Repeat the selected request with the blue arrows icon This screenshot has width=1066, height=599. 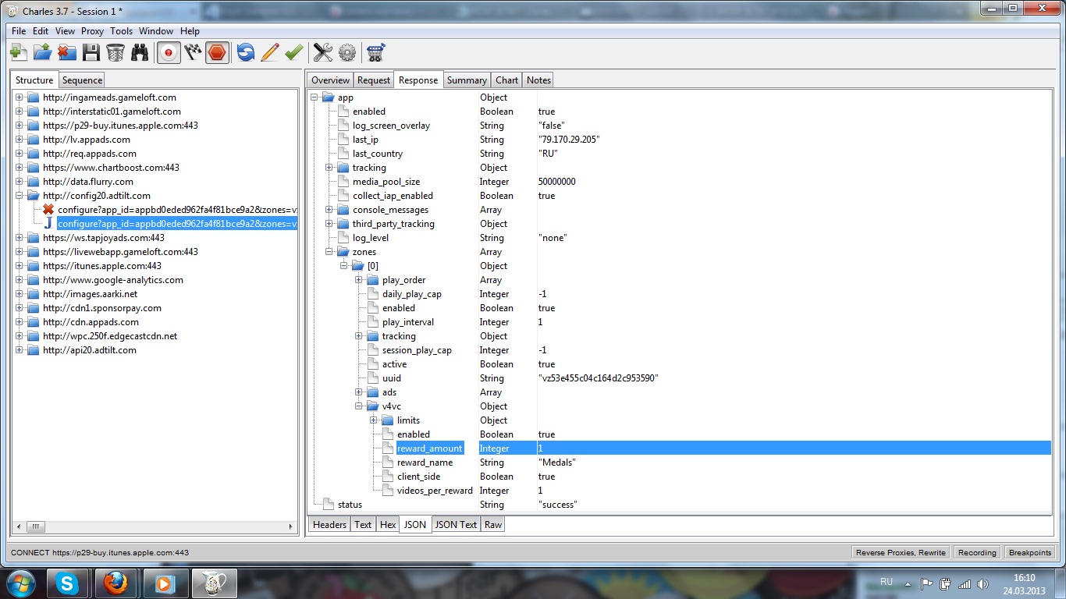tap(246, 53)
